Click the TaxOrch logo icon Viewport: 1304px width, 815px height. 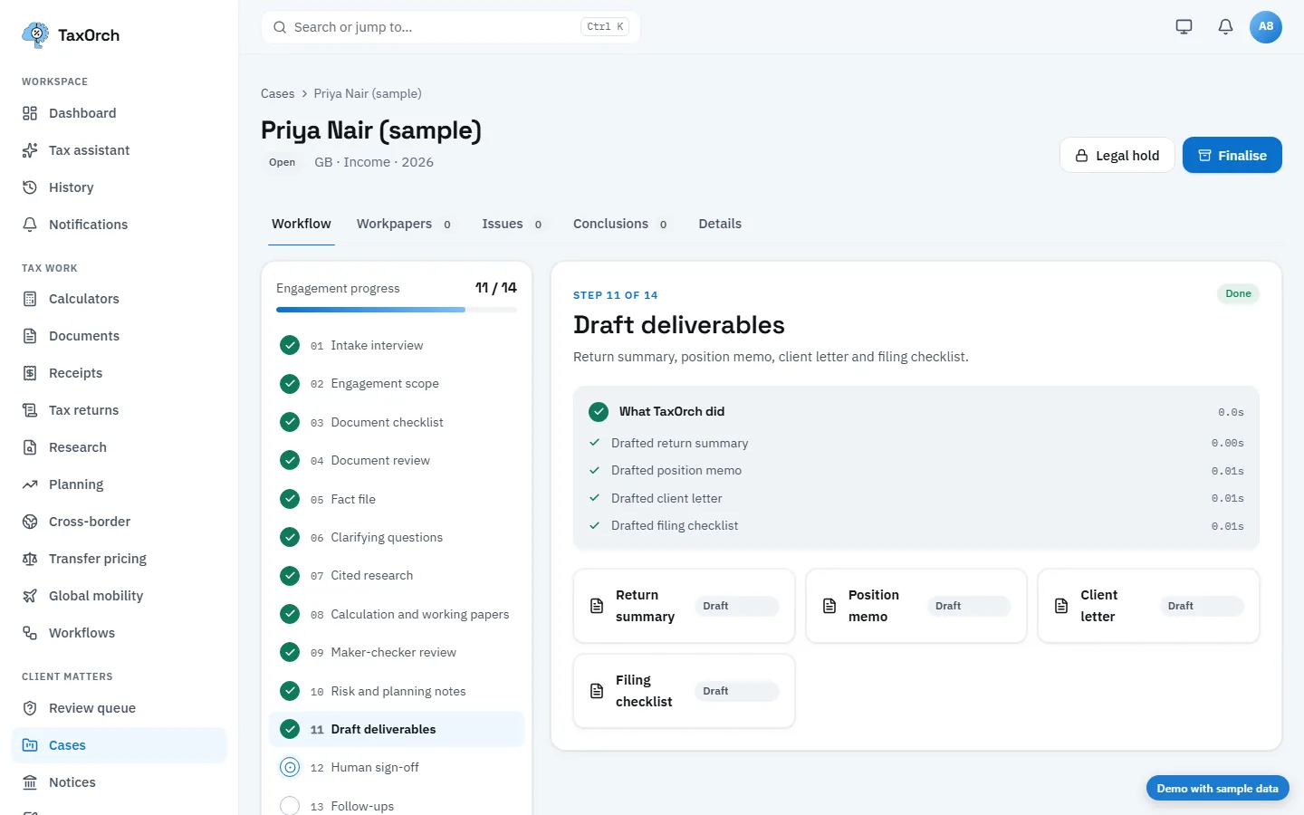point(35,35)
